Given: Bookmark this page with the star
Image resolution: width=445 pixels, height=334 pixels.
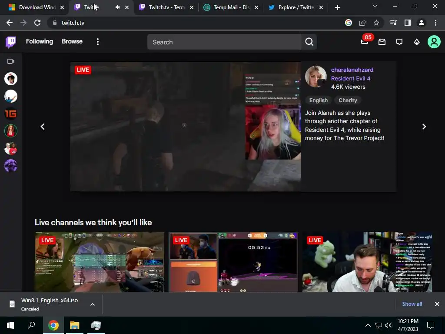Looking at the screenshot, I should click(x=376, y=23).
